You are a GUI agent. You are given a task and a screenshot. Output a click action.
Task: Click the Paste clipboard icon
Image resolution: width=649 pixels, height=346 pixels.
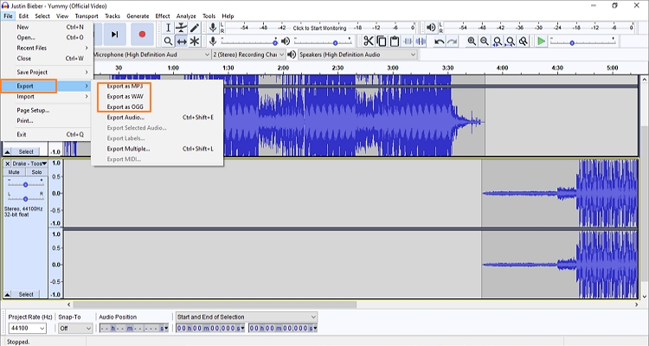pos(395,41)
